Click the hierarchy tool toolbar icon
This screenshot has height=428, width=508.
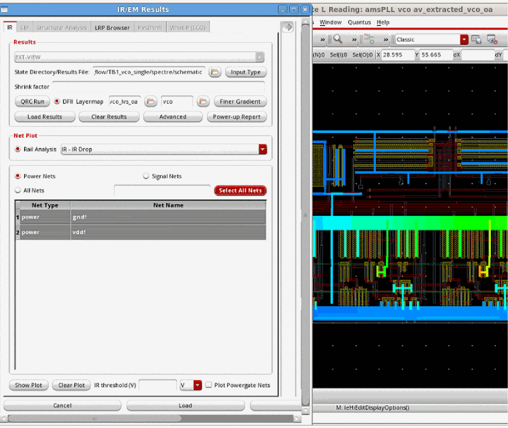[x=369, y=39]
